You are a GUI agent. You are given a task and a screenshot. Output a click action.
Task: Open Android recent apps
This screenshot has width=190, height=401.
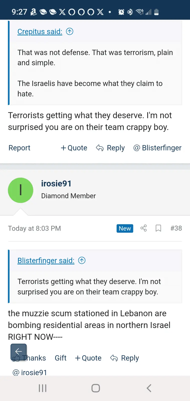(x=43, y=388)
